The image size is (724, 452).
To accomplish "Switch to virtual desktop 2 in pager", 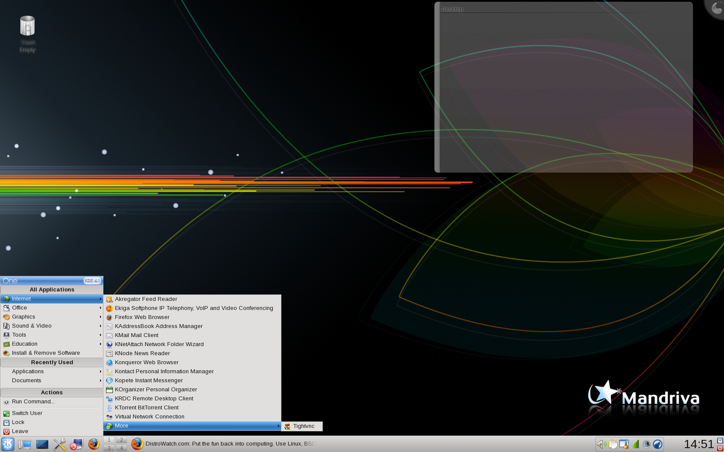I will point(122,440).
